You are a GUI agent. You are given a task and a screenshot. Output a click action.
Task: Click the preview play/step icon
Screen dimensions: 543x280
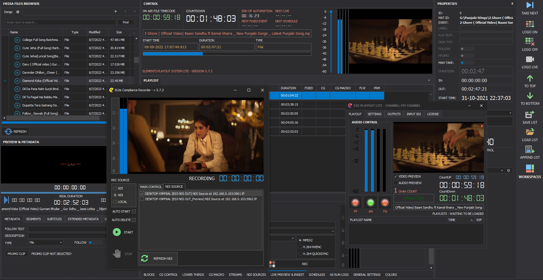coord(6,200)
